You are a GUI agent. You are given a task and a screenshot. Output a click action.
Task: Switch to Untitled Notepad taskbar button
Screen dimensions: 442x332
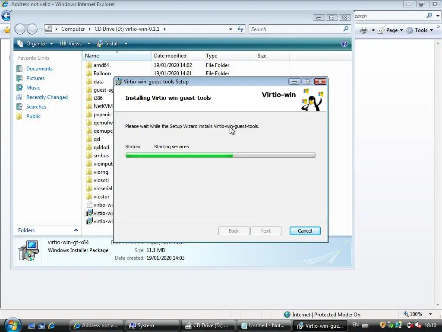pyautogui.click(x=264, y=326)
